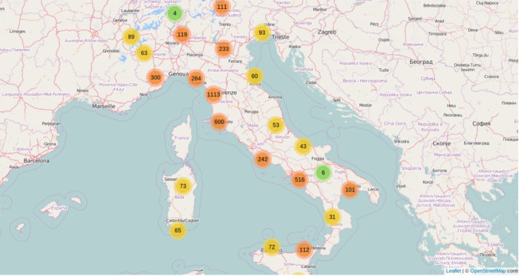Open the orange cluster marker labeled 233
Image resolution: width=522 pixels, height=276 pixels.
[224, 49]
